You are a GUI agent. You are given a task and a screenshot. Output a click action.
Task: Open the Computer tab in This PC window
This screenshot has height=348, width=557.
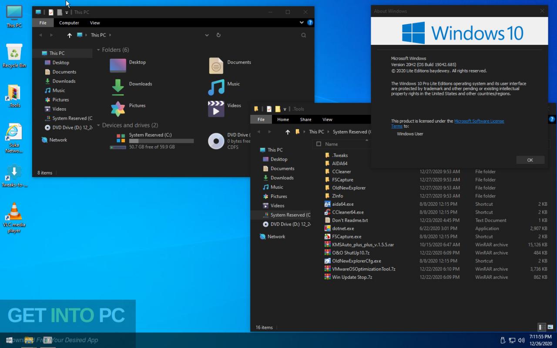69,23
